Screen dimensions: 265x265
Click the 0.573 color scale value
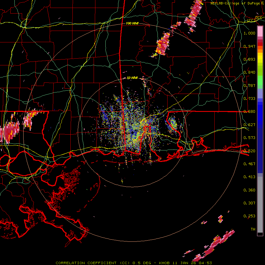point(249,138)
